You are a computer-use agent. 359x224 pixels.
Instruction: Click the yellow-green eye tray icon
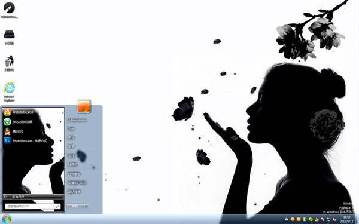coord(311,219)
